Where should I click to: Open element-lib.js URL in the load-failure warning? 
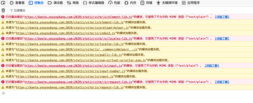[70, 22]
